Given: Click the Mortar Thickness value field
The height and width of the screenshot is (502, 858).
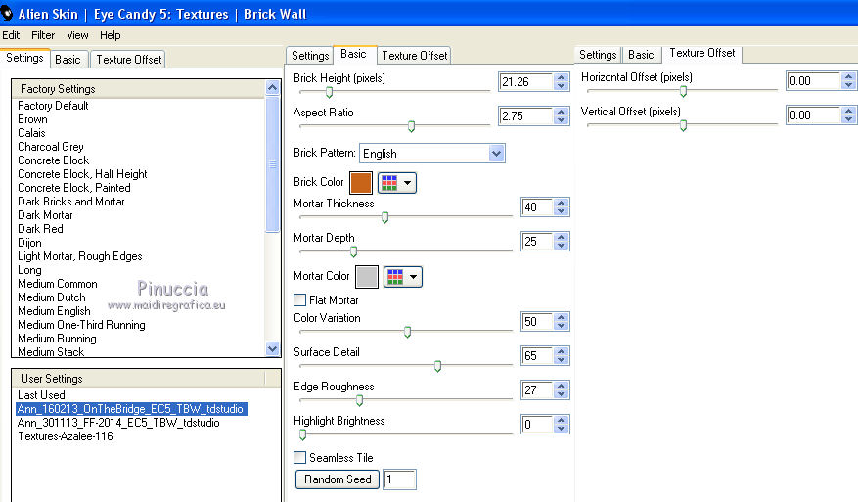Looking at the screenshot, I should pyautogui.click(x=537, y=207).
